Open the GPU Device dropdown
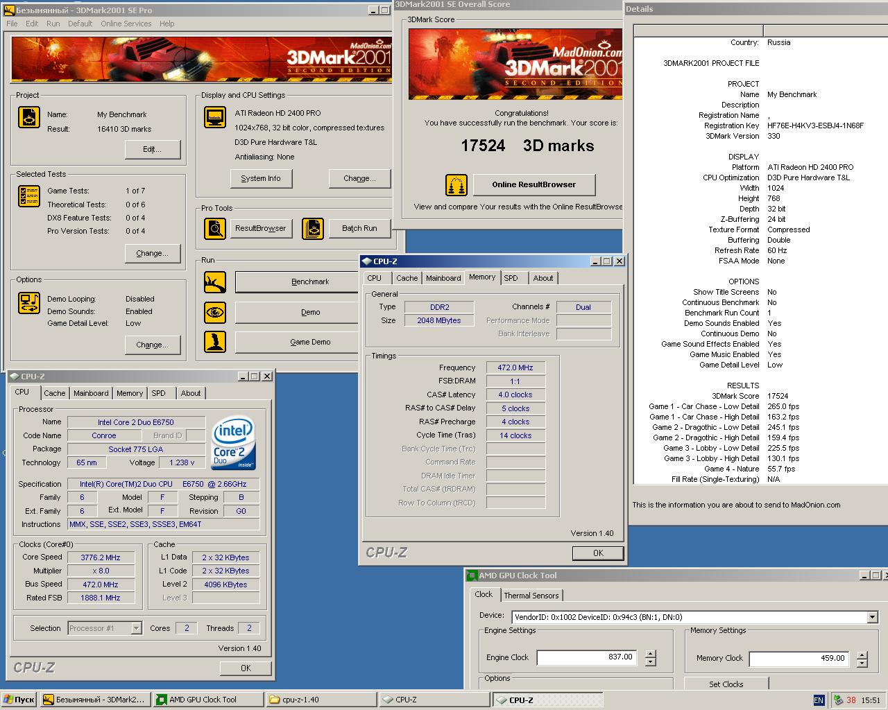The image size is (888, 710). 872,617
